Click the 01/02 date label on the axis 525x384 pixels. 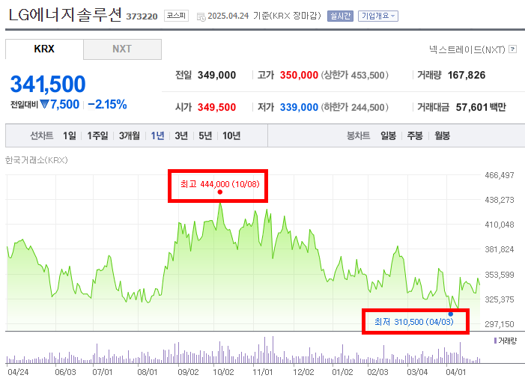(342, 372)
